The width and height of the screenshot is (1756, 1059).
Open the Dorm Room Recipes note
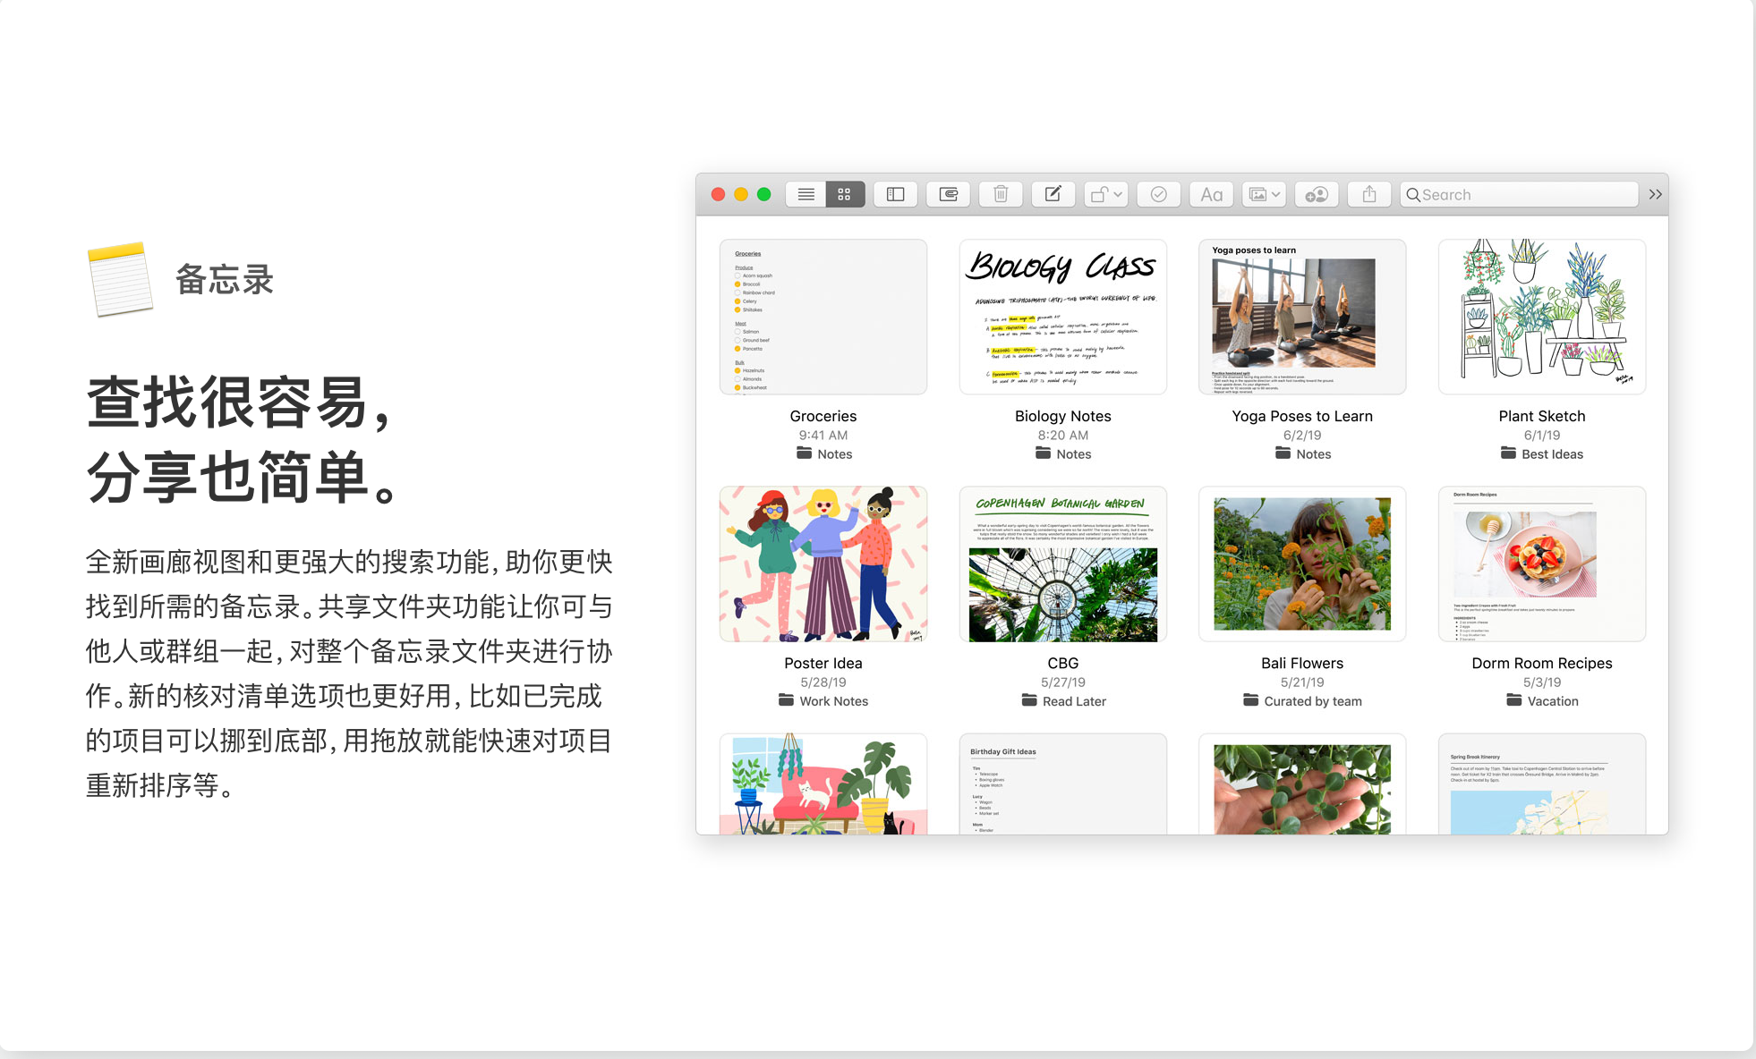click(x=1541, y=563)
